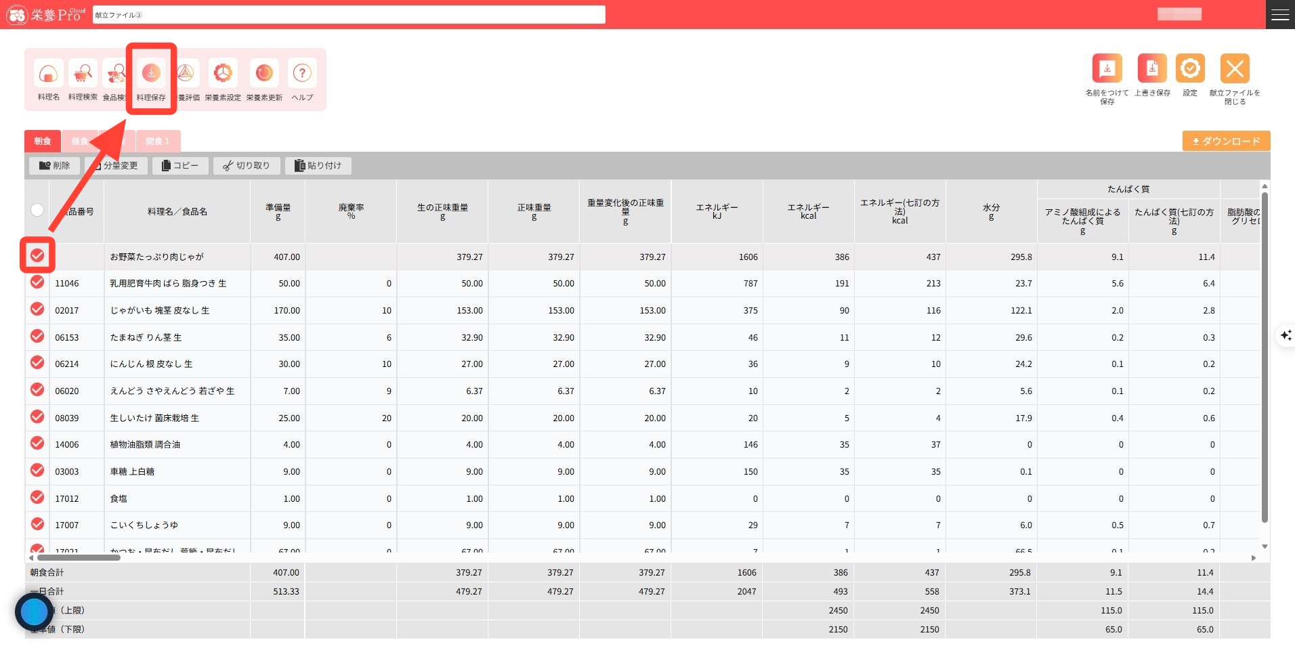Select the 料理名 rice ball icon
Screen dimensions: 1295x646
[x=48, y=73]
